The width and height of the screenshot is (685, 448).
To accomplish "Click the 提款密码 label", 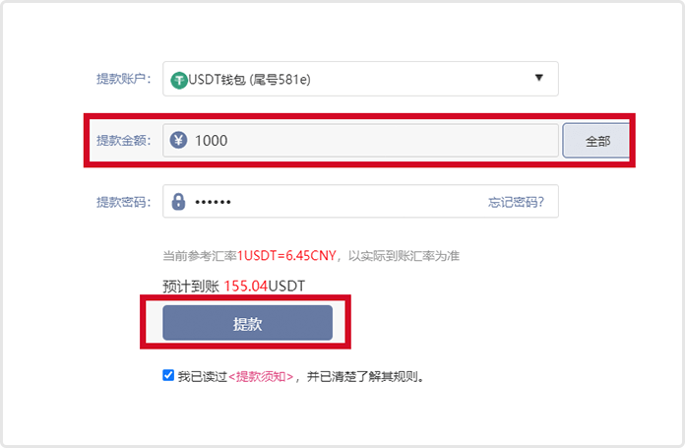I will 124,202.
